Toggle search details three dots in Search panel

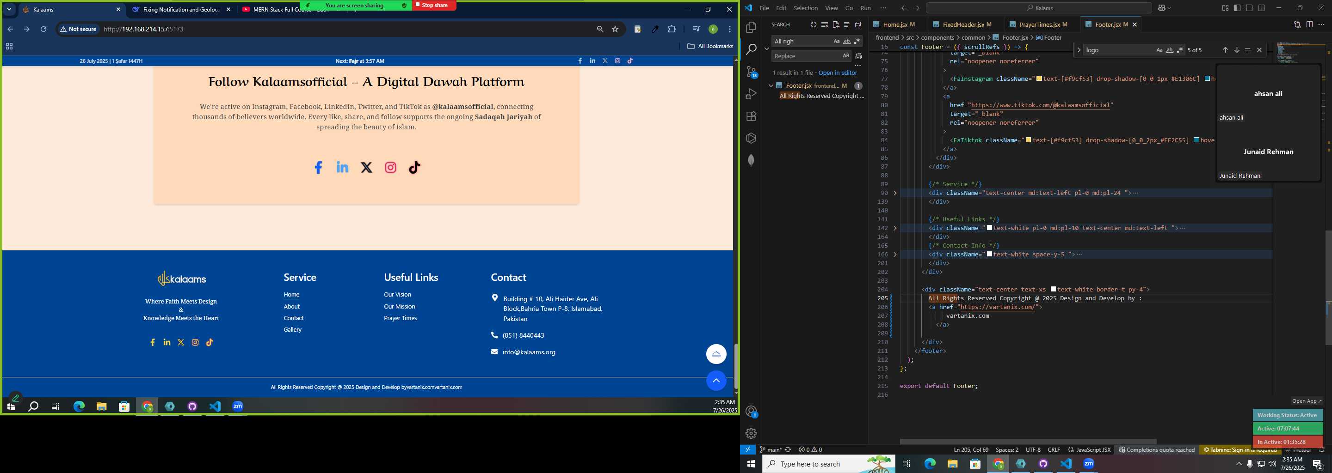click(857, 66)
